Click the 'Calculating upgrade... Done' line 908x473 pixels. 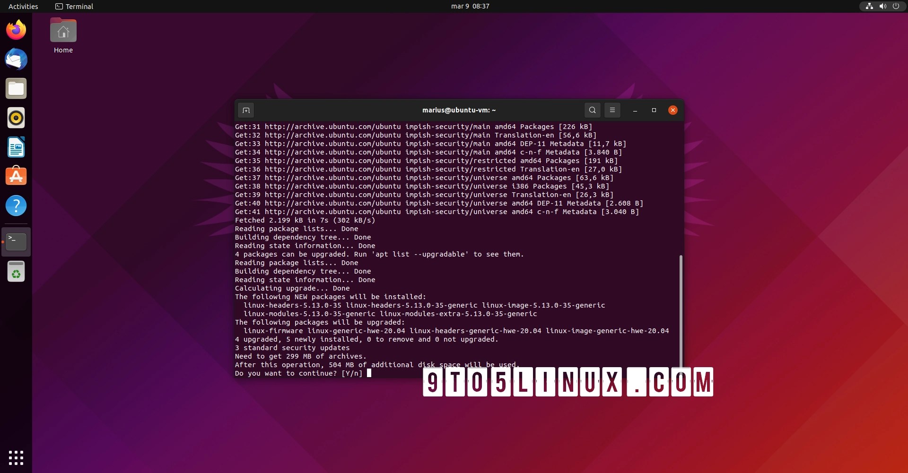pos(292,288)
